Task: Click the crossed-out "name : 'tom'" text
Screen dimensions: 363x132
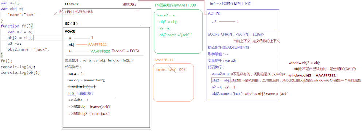Action: pos(166,69)
